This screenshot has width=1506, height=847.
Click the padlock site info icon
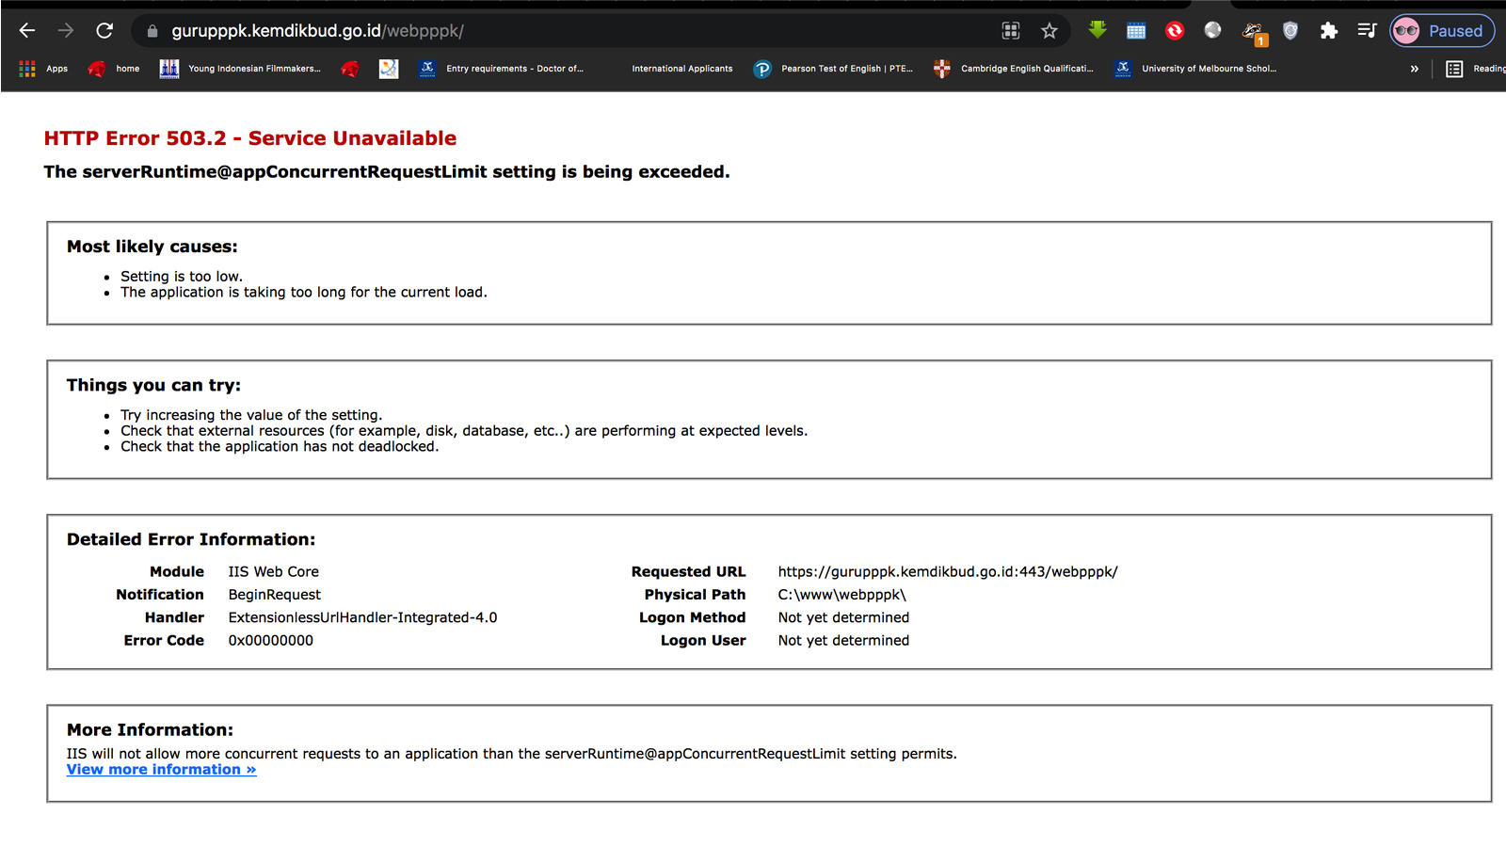click(x=152, y=31)
